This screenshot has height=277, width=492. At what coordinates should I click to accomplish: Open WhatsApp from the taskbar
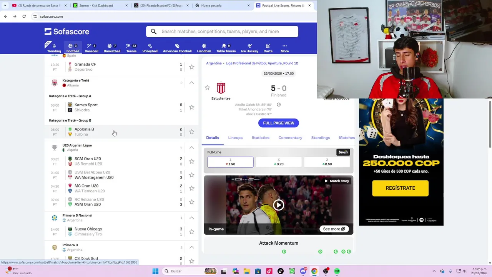(292, 271)
